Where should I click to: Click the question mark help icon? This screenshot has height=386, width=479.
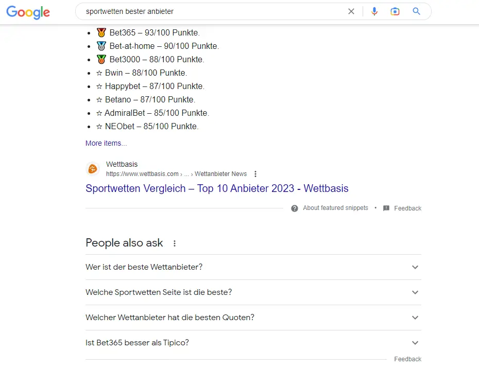tap(295, 208)
